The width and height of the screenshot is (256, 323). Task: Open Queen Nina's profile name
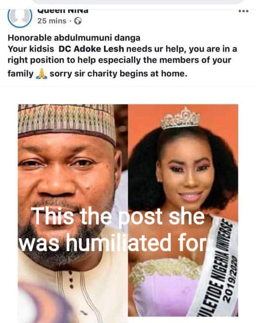coord(63,11)
